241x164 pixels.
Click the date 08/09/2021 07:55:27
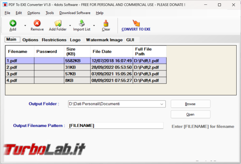[112, 80]
